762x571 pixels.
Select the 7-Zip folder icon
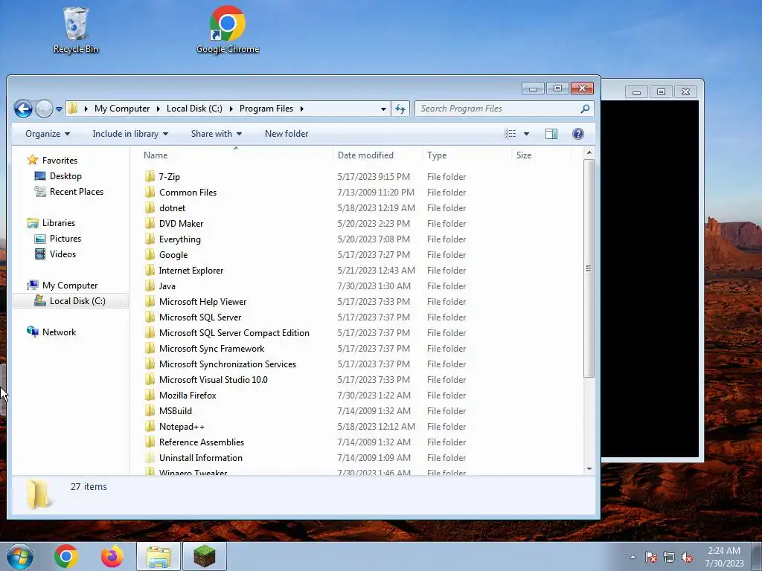point(150,176)
